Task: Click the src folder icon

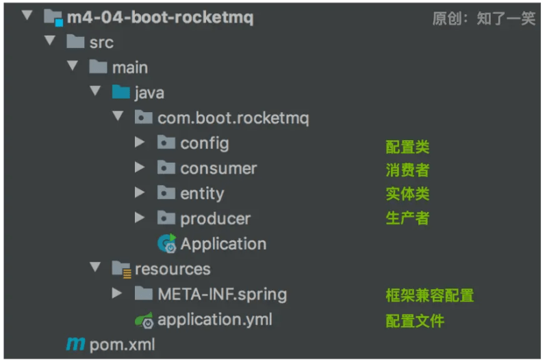Action: [75, 42]
